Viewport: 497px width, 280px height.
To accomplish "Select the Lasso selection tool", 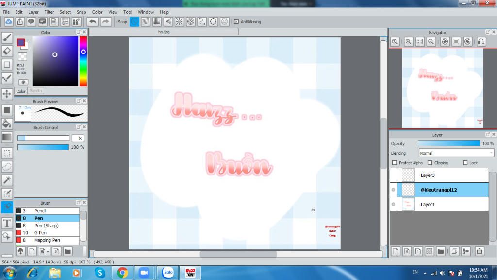I will tap(7, 167).
